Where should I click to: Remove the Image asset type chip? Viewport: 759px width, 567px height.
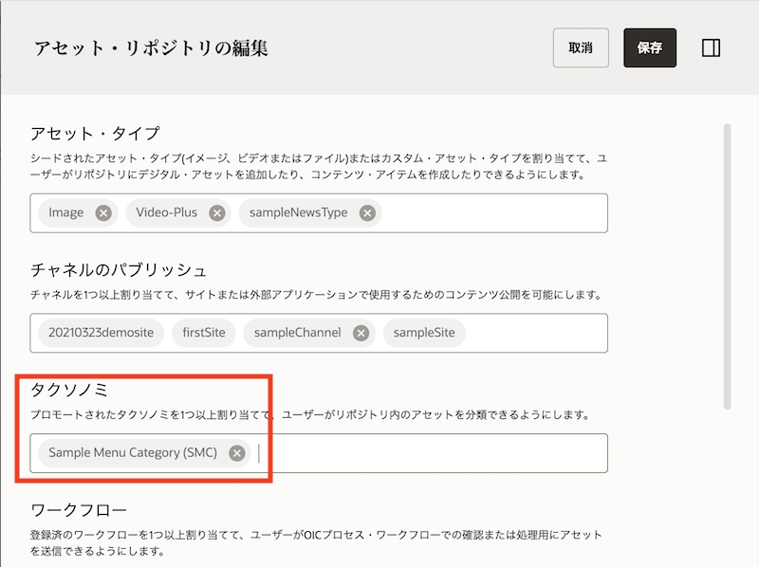tap(103, 213)
